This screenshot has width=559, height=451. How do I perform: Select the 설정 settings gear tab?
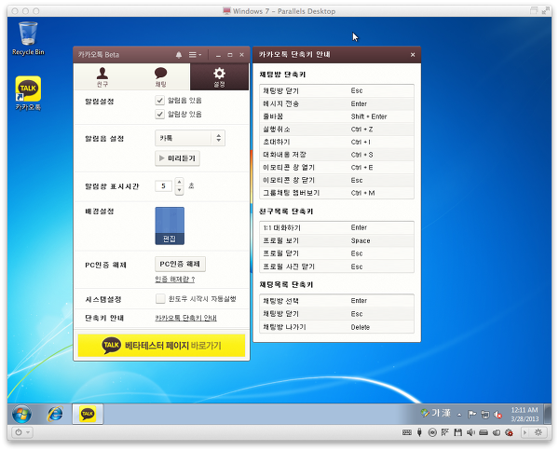[219, 77]
